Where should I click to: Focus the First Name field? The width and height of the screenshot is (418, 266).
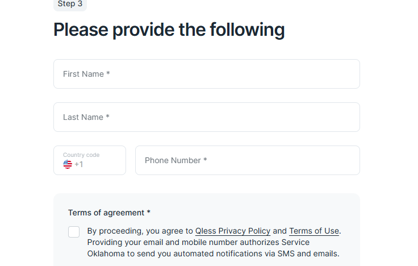(207, 74)
